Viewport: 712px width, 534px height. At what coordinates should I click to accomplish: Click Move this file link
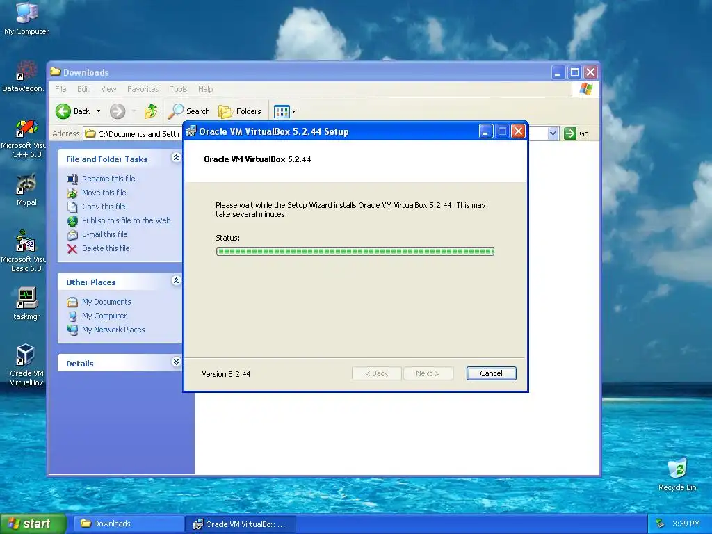tap(104, 193)
